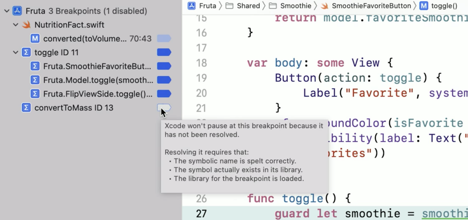Click the "View" type on line 18
468x220 pixels.
point(365,63)
